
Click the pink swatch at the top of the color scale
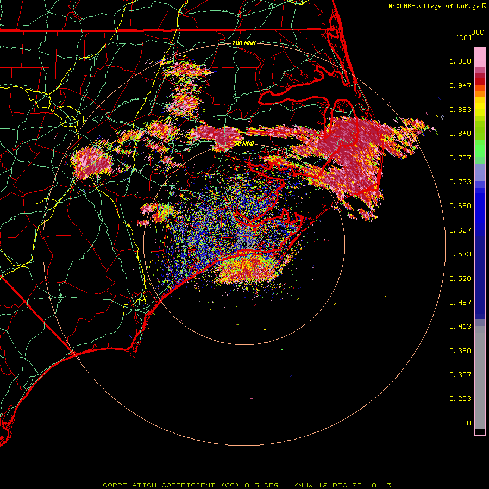point(480,58)
